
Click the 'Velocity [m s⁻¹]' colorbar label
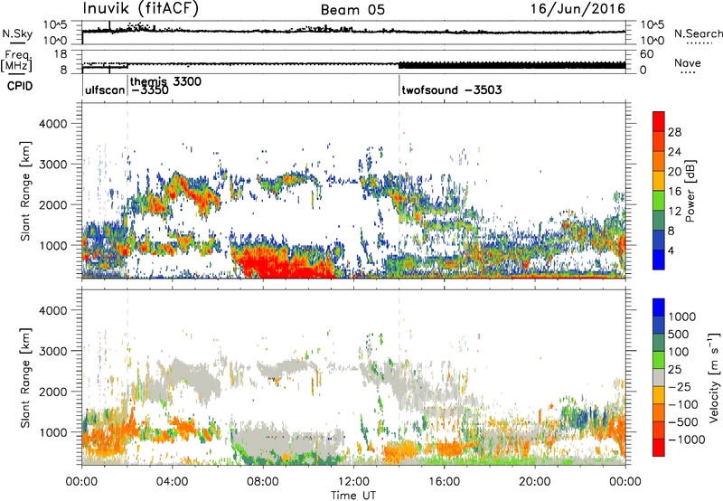click(x=714, y=377)
